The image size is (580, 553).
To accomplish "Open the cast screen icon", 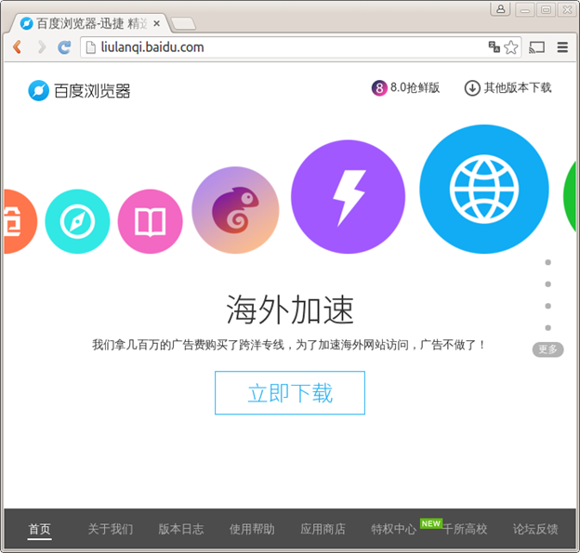I will point(536,47).
